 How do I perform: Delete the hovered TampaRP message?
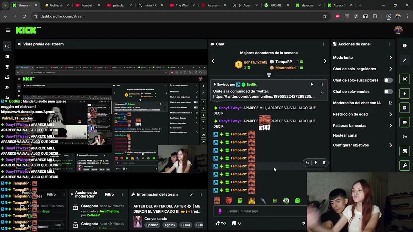tap(324, 163)
